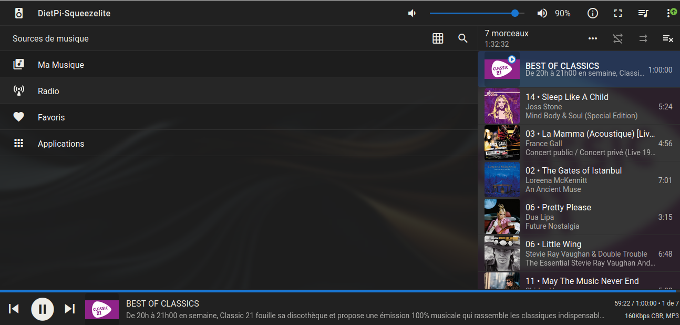680x325 pixels.
Task: Pause playback with the round button
Action: [x=43, y=309]
